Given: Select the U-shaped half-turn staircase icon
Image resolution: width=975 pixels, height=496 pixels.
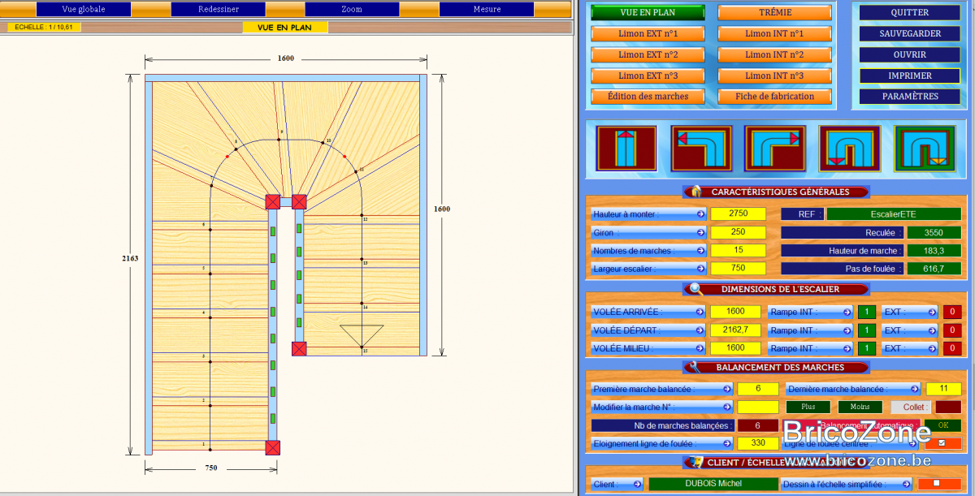Looking at the screenshot, I should click(850, 148).
